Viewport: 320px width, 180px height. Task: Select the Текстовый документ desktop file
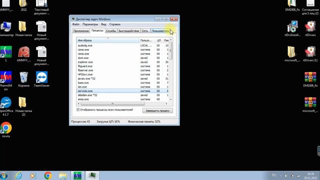[x=41, y=7]
